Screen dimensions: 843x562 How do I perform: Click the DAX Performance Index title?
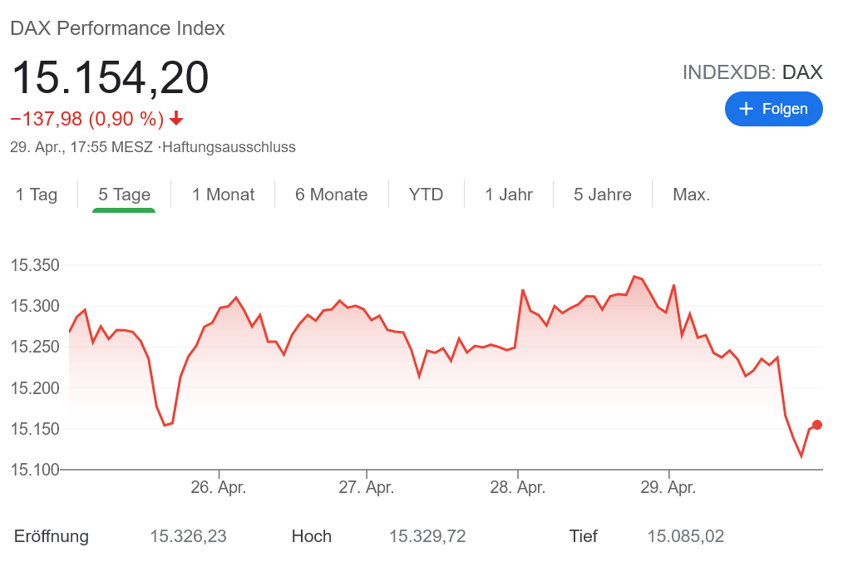(117, 28)
